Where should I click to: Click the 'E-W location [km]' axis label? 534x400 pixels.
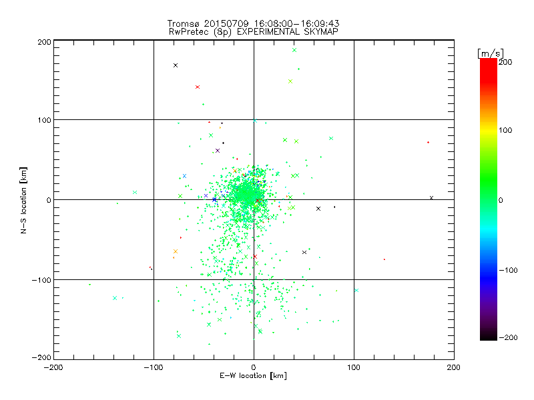point(253,376)
